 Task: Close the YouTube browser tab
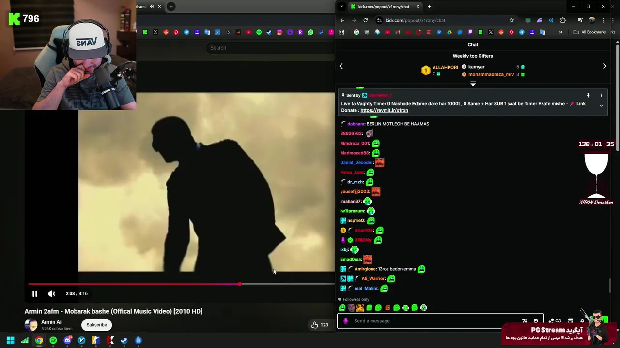159,6
